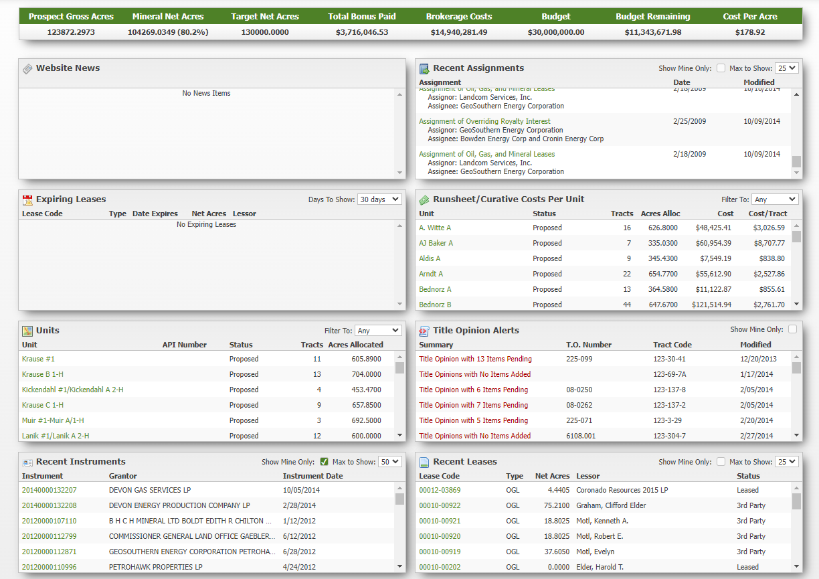This screenshot has height=579, width=819.
Task: Click the Recent Assignments panel icon
Action: coord(424,68)
